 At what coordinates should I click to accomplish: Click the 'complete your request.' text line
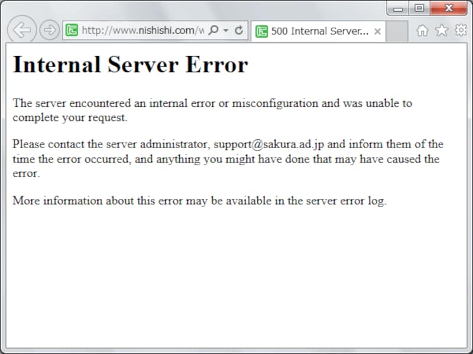(70, 117)
